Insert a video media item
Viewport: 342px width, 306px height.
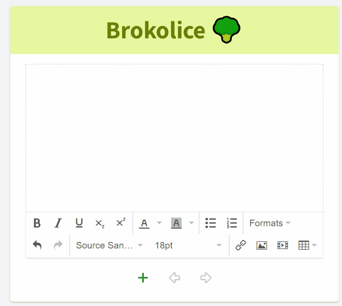(x=283, y=245)
